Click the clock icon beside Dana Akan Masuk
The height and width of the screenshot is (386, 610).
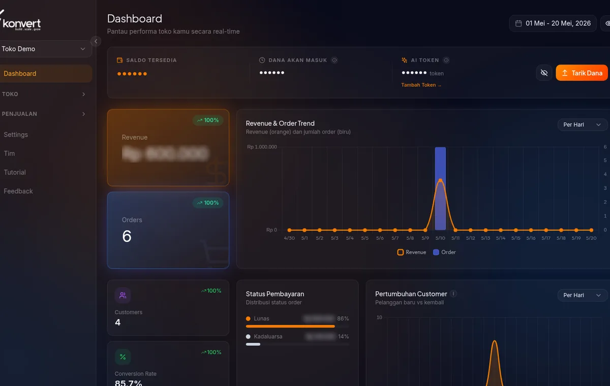262,60
